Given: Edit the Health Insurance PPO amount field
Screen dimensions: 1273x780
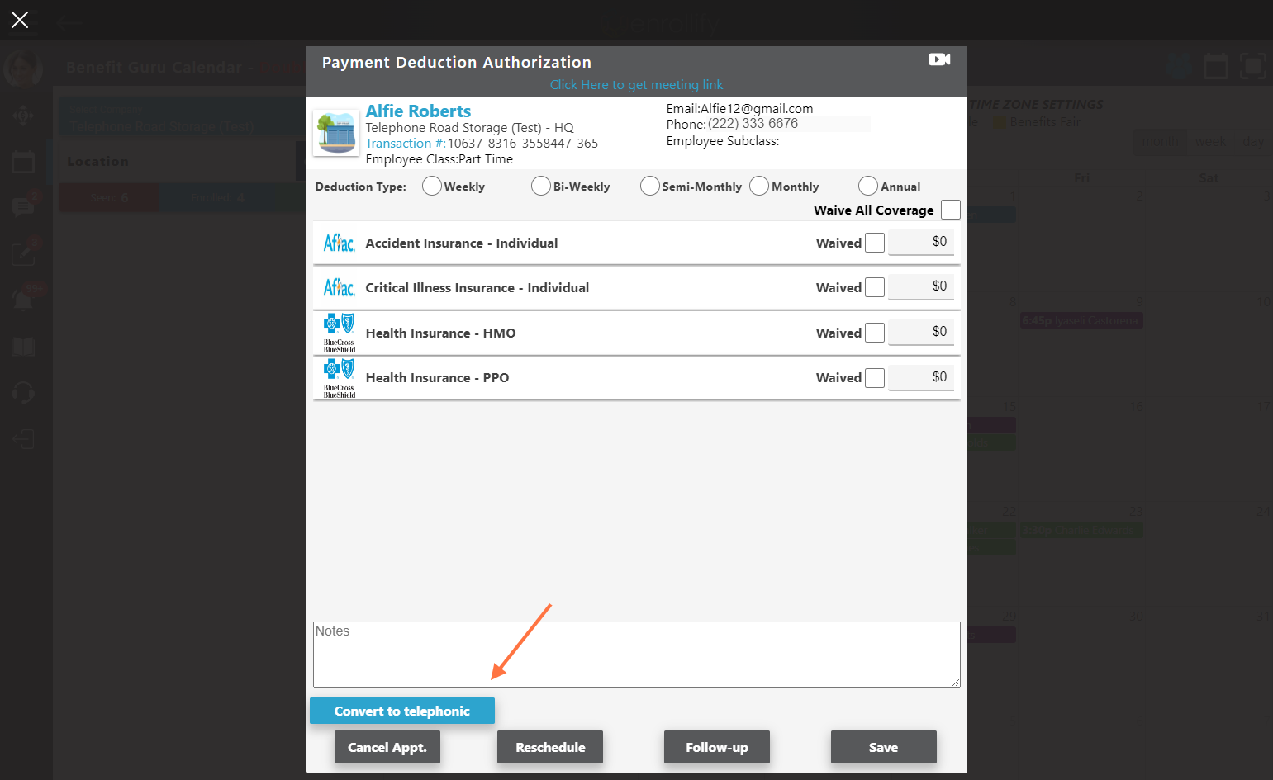Looking at the screenshot, I should click(x=921, y=377).
